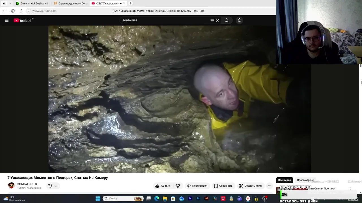
Task: Select the 7 Ужасающих Моментов YouTube tab
Action: point(108,3)
